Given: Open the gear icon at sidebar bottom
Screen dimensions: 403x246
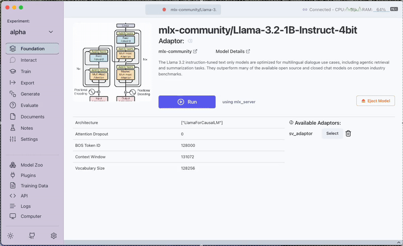Looking at the screenshot, I should 54,235.
